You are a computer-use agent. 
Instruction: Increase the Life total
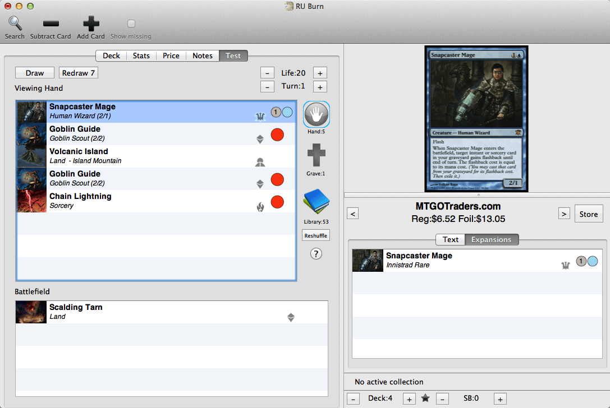coord(320,73)
